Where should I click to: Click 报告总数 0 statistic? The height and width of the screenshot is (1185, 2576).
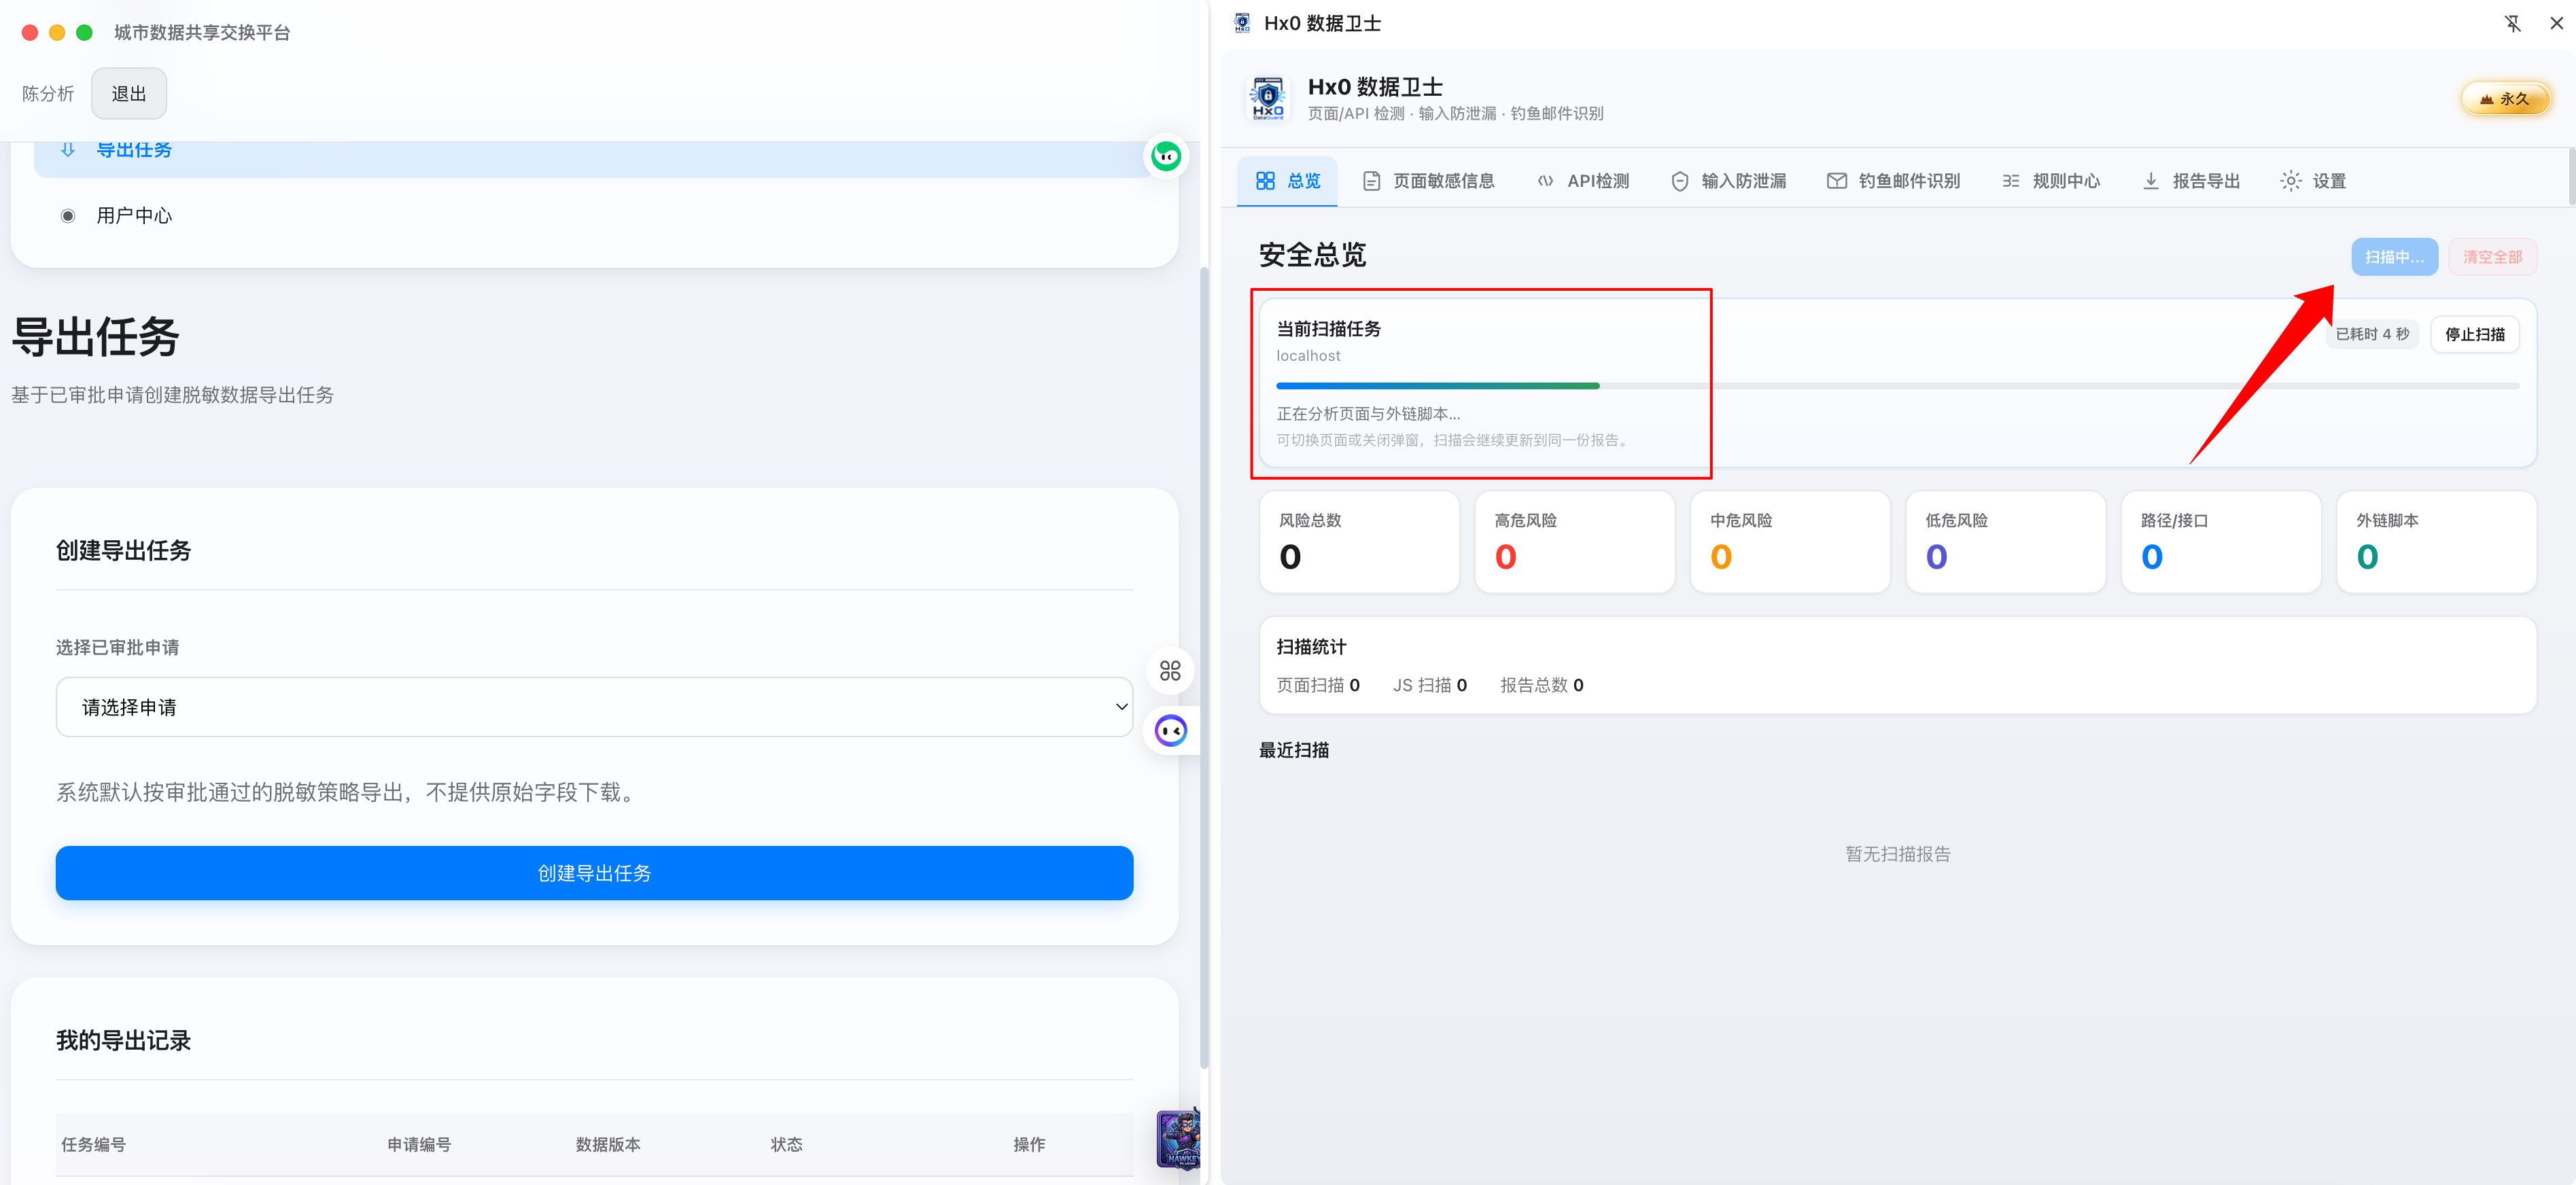coord(1541,685)
